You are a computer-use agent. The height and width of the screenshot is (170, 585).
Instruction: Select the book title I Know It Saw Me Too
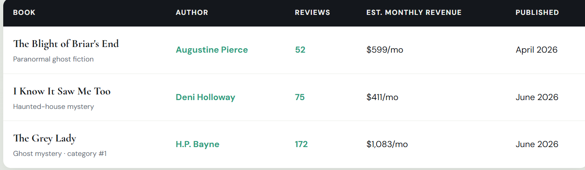62,91
